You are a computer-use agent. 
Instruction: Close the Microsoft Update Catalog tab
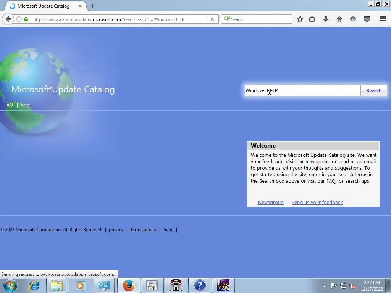(x=80, y=6)
